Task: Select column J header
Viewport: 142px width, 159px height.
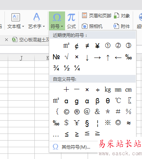Action: coord(21,58)
